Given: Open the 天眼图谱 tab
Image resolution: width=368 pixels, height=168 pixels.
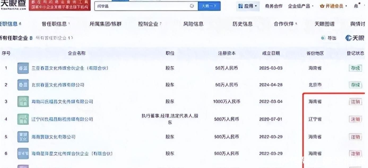Looking at the screenshot, I should pyautogui.click(x=324, y=24).
